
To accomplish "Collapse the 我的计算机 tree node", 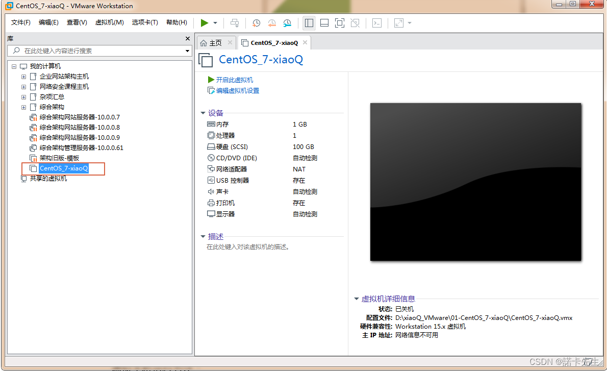I will [14, 66].
